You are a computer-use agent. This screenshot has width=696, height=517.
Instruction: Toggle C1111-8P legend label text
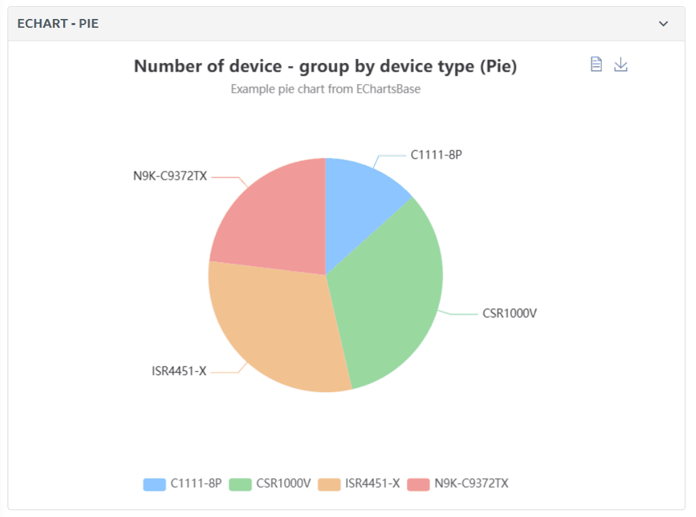point(196,484)
